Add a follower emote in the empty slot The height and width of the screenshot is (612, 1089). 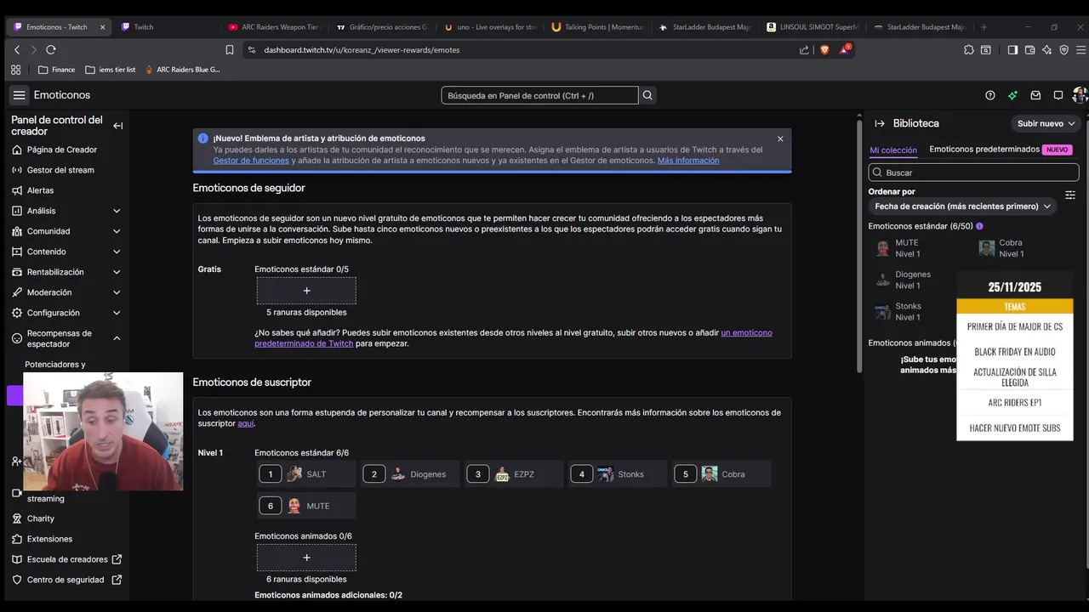point(306,291)
